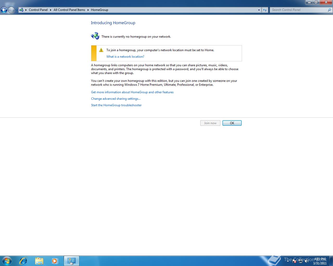Expand the arrow after All Control Panel Items
Viewport: 333px width, 266px height.
88,10
